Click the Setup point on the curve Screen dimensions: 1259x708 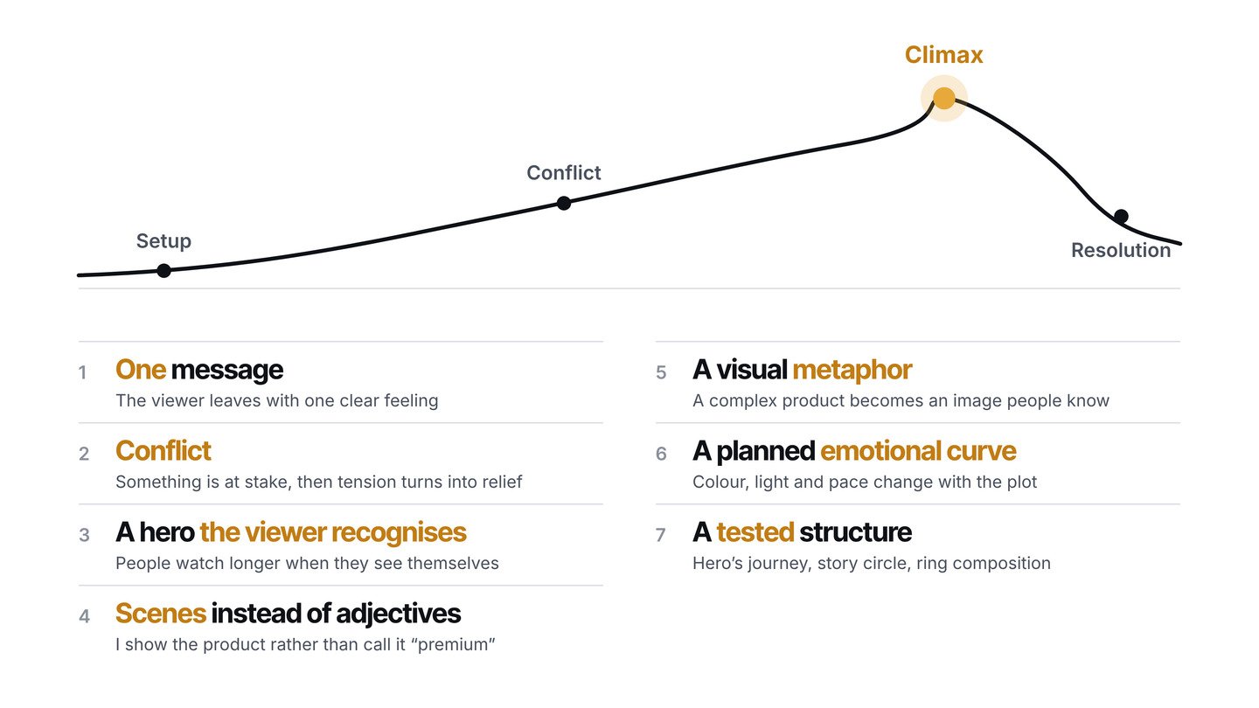point(163,270)
